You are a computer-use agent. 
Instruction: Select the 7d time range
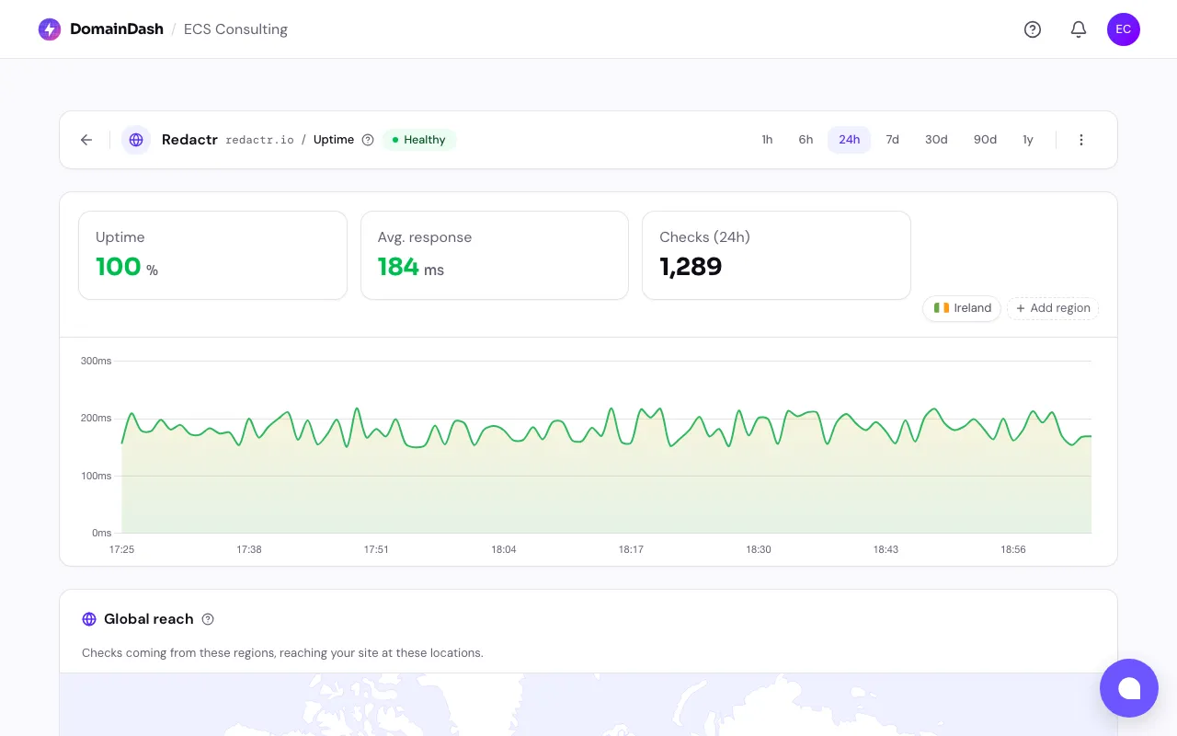pyautogui.click(x=892, y=140)
